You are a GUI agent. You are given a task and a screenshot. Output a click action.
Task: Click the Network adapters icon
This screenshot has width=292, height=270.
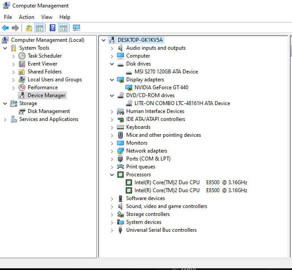(120, 151)
